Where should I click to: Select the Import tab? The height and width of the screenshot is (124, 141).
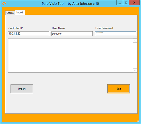pos(20,13)
